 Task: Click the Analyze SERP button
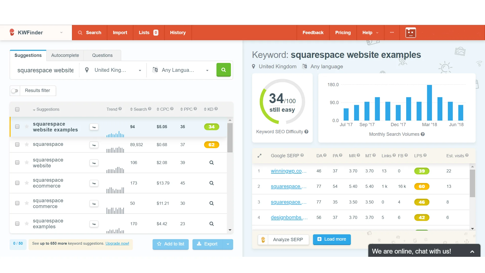pos(283,240)
